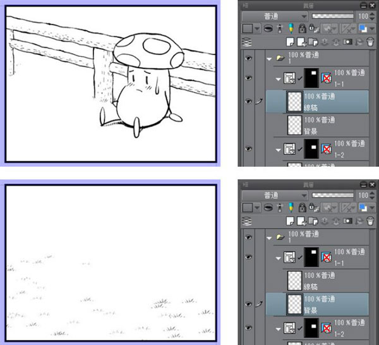
Task: Lock transparent pixels icon in lower layer panel
Action: [314, 207]
